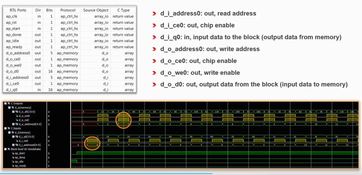362x175 pixels.
Task: Click the ap_done signal icon
Action: pyautogui.click(x=13, y=158)
